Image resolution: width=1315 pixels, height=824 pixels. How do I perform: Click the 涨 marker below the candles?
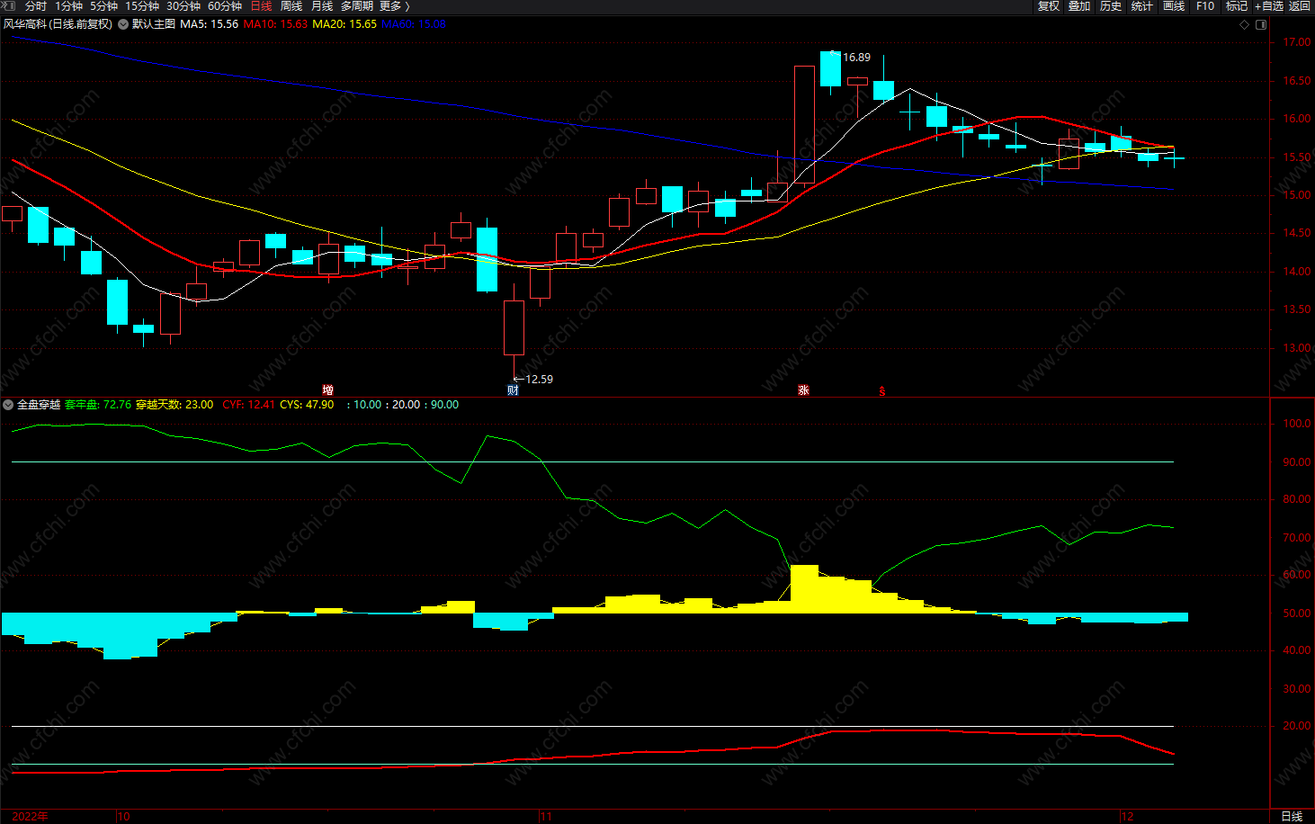coord(803,390)
